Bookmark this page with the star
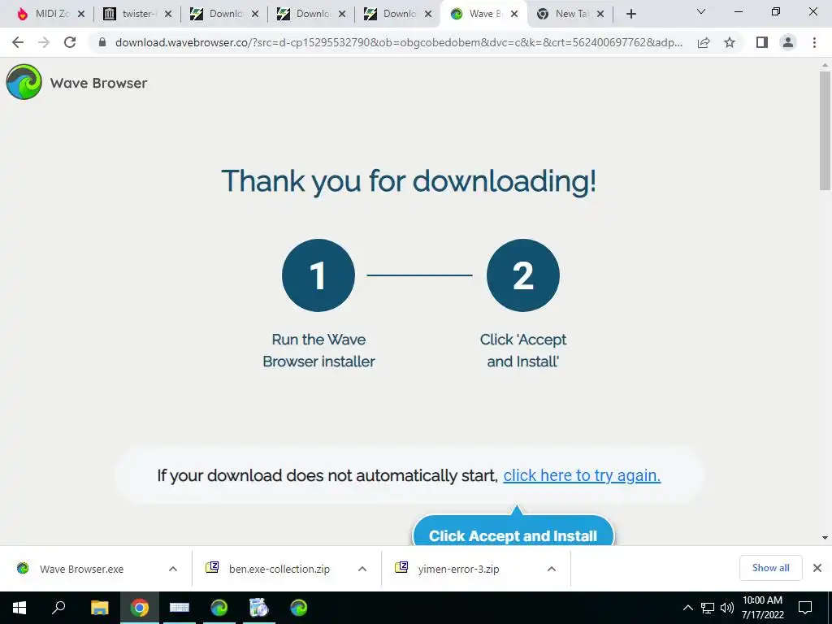 tap(730, 42)
